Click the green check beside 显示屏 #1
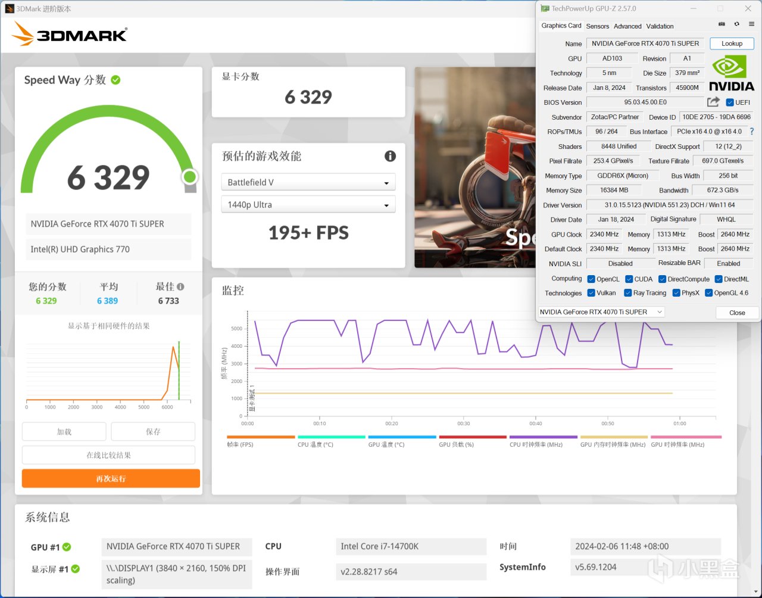 click(76, 569)
